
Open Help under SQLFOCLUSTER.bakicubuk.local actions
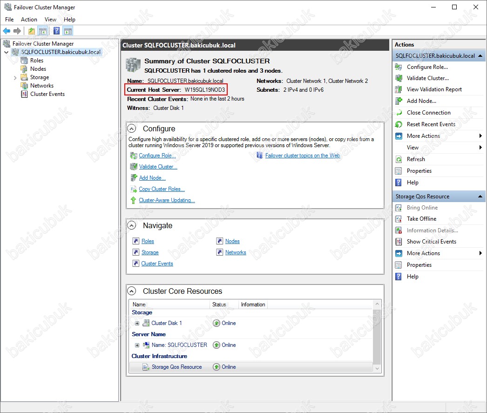tap(413, 183)
